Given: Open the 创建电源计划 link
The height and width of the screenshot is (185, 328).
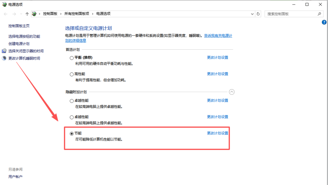Looking at the screenshot, I should (x=19, y=44).
